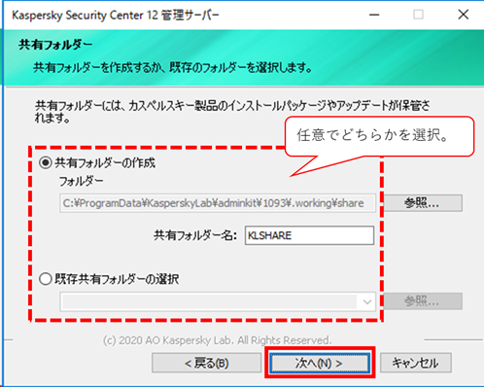Maximize the Kaspersky Security Center window
Screen dimensions: 484x387
tap(418, 15)
